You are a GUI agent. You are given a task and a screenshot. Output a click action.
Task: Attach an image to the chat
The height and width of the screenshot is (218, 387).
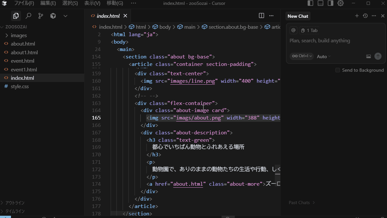(369, 56)
